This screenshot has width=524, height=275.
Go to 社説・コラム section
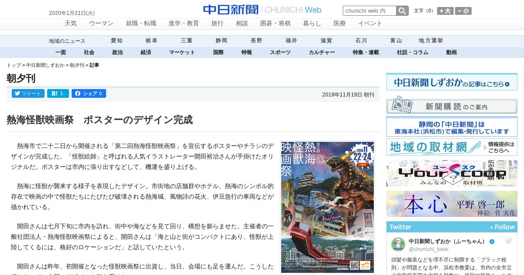click(x=413, y=52)
